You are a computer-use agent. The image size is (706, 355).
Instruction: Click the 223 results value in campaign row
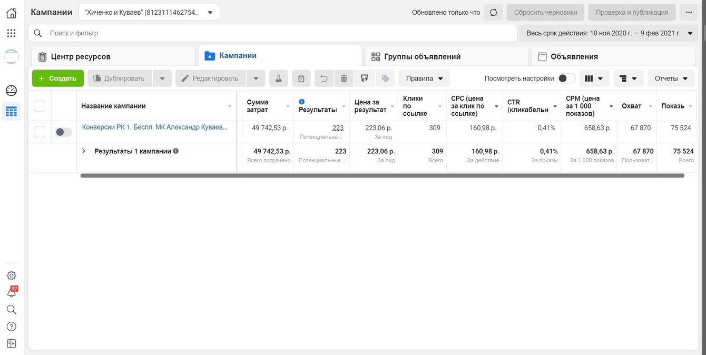[x=338, y=127]
